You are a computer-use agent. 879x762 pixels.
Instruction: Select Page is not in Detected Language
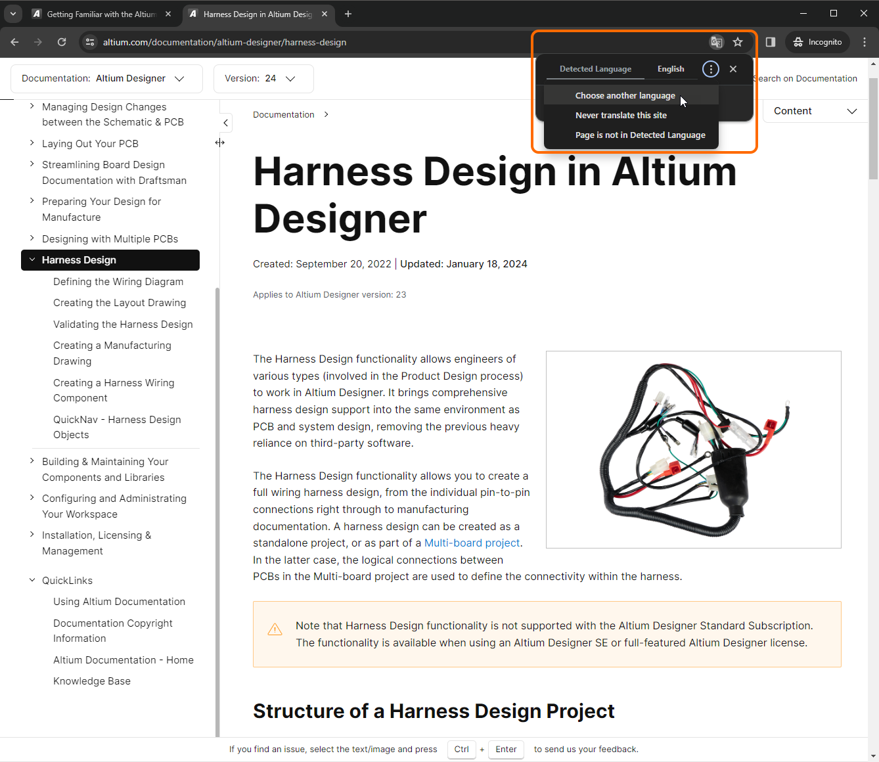[631, 135]
